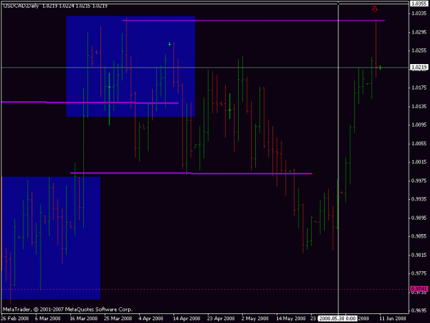Select the current price label 1.0219
This screenshot has height=323, width=430.
click(419, 67)
